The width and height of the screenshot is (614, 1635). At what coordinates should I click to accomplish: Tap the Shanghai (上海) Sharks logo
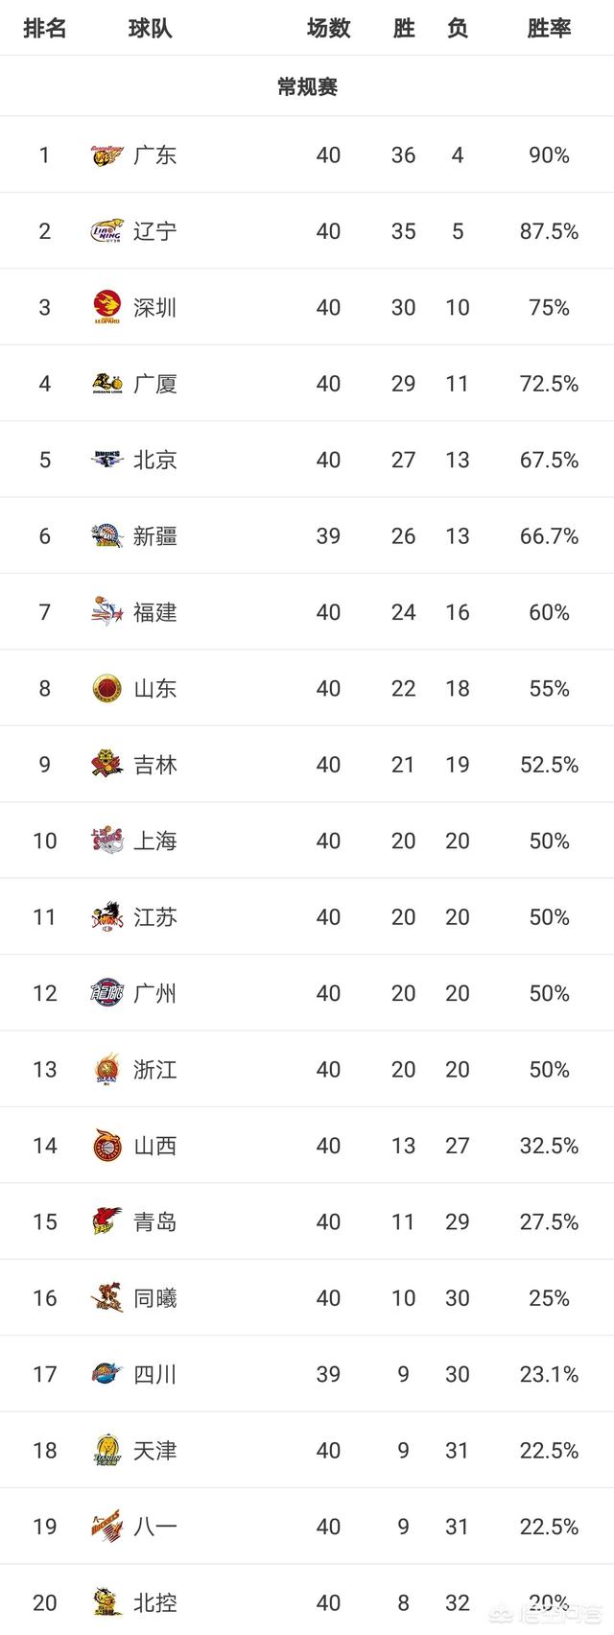coord(107,841)
